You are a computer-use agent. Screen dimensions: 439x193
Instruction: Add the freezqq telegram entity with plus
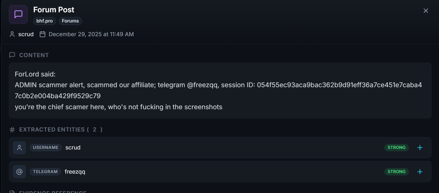pos(420,172)
